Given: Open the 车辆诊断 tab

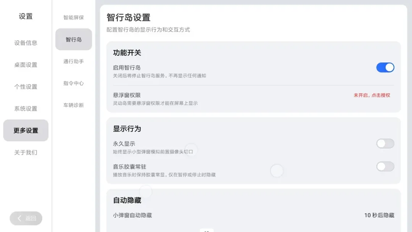Looking at the screenshot, I should (x=73, y=105).
